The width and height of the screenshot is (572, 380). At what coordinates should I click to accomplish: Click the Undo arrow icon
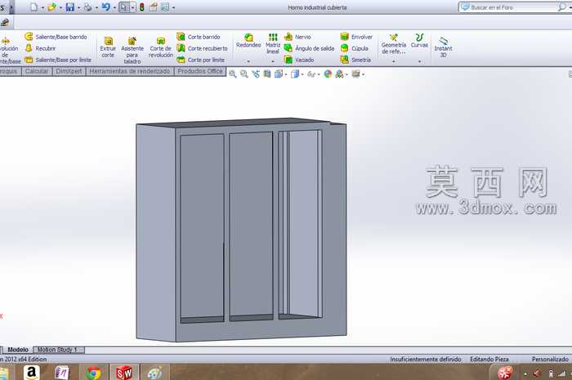pos(105,7)
